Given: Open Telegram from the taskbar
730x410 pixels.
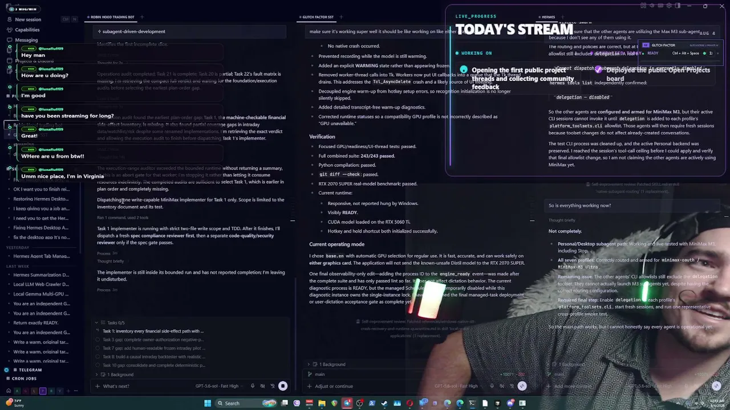Looking at the screenshot, I should (347, 403).
